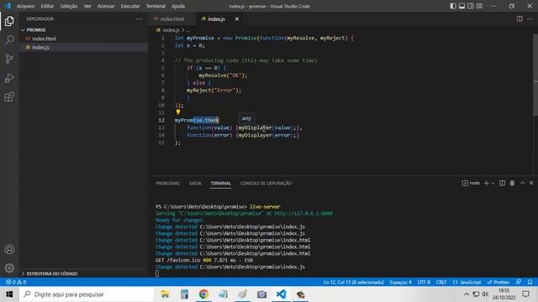Open the Search view in activity bar

pyautogui.click(x=9, y=39)
